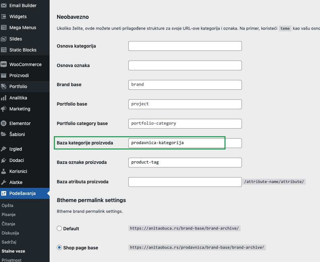Open Čitanje settings submenu

(8, 224)
